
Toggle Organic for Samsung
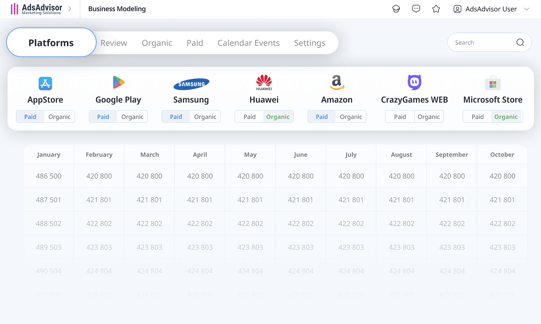click(205, 117)
